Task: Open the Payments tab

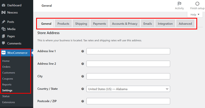Action: 100,23
